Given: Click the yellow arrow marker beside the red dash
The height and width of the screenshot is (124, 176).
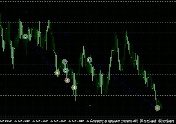Looking at the screenshot, I should point(67,80).
